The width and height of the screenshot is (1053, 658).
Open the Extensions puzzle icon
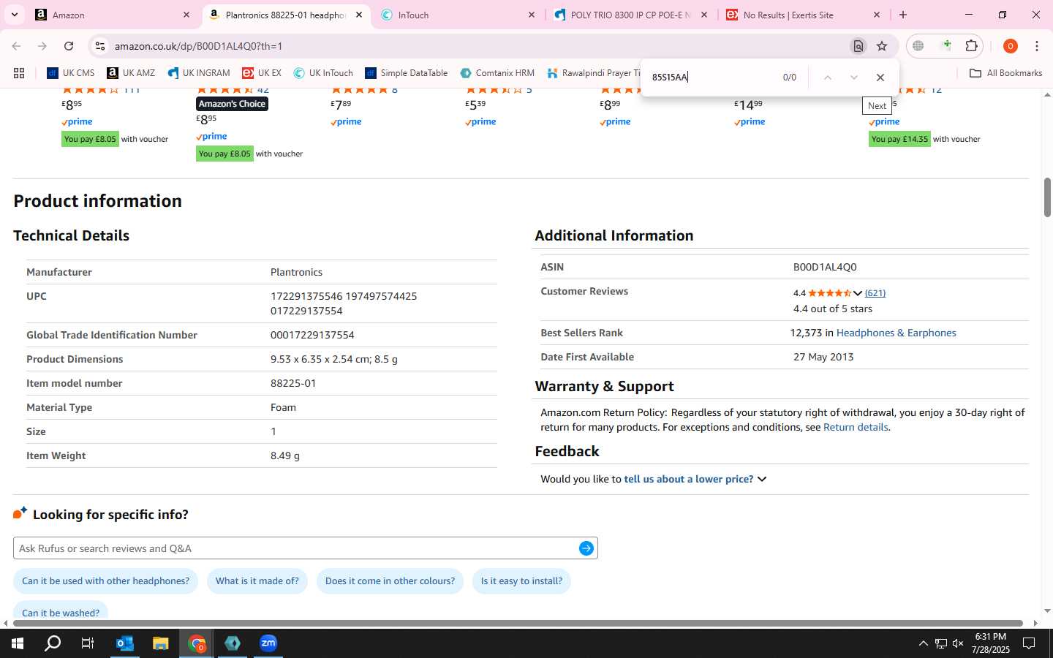971,46
